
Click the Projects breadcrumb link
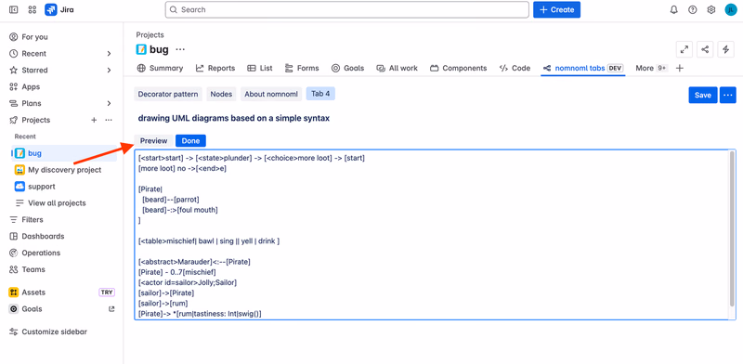click(x=150, y=34)
